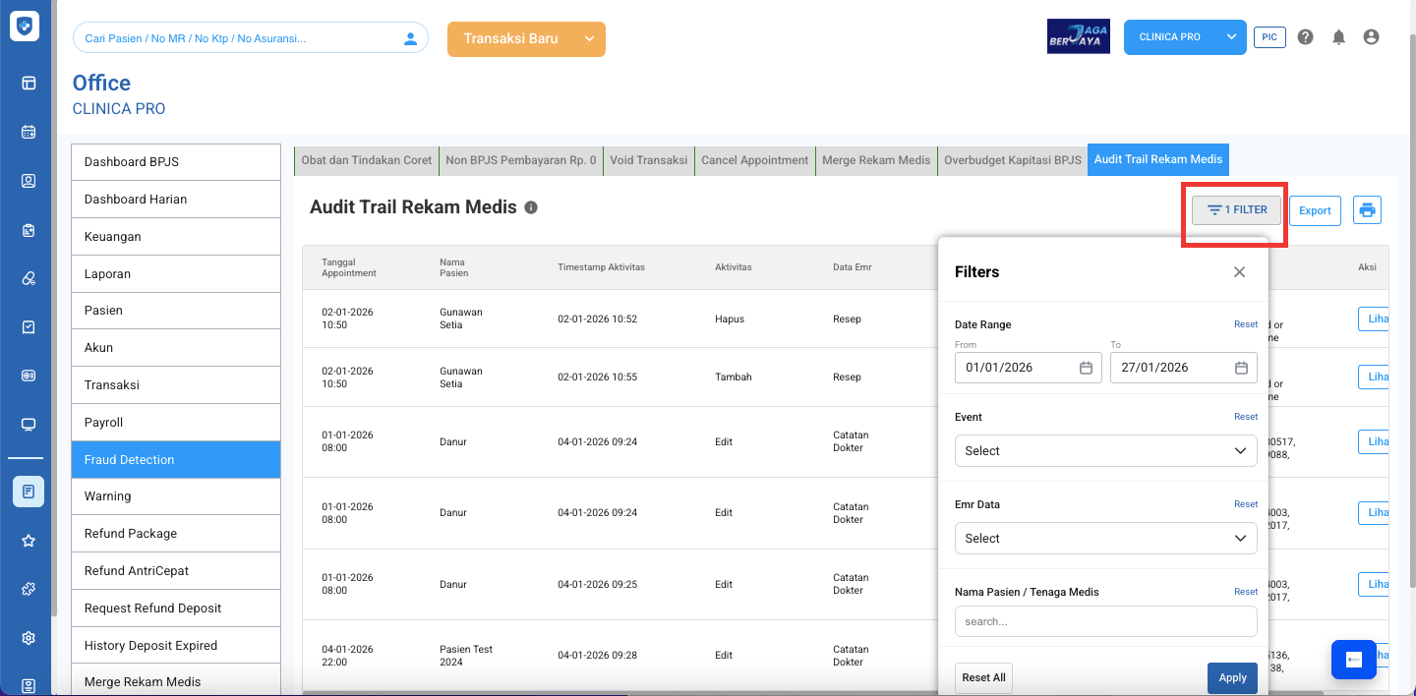Open the CLINICA PRO clinic selector

coord(1184,37)
